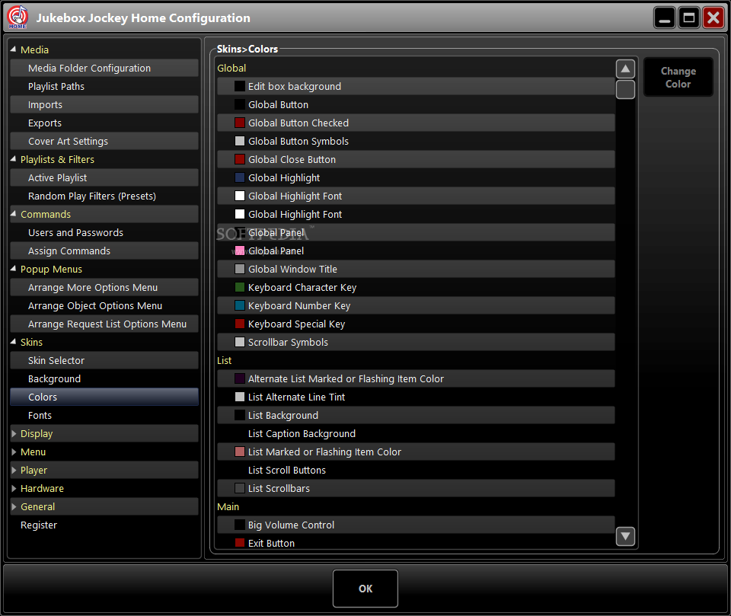Open Playlist Paths settings
The width and height of the screenshot is (731, 616).
click(104, 86)
